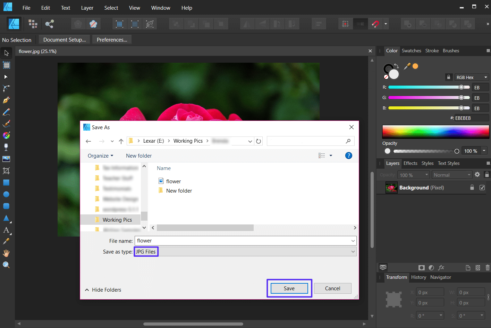The image size is (491, 328).
Task: Open the RGB Hex format dropdown
Action: (x=472, y=77)
